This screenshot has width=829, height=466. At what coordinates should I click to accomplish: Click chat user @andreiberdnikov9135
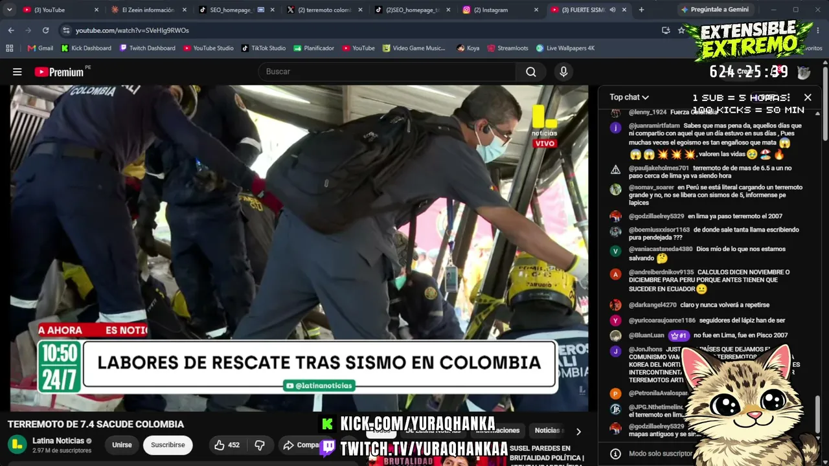[661, 272]
